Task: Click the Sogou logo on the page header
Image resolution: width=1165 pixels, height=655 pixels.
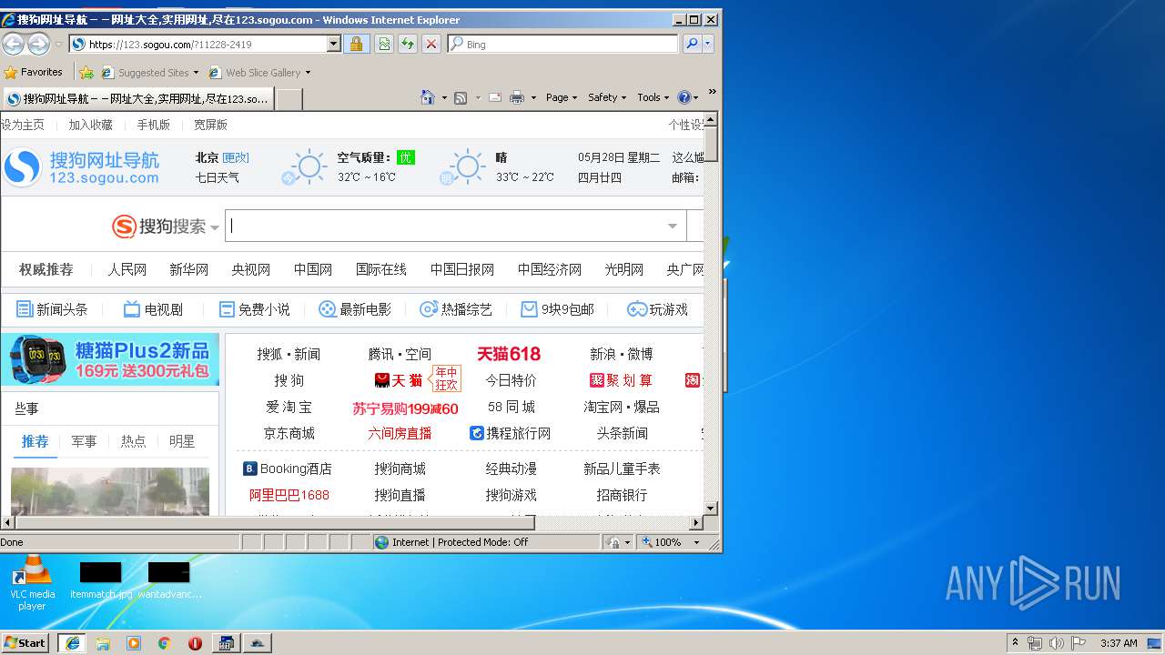Action: click(82, 167)
